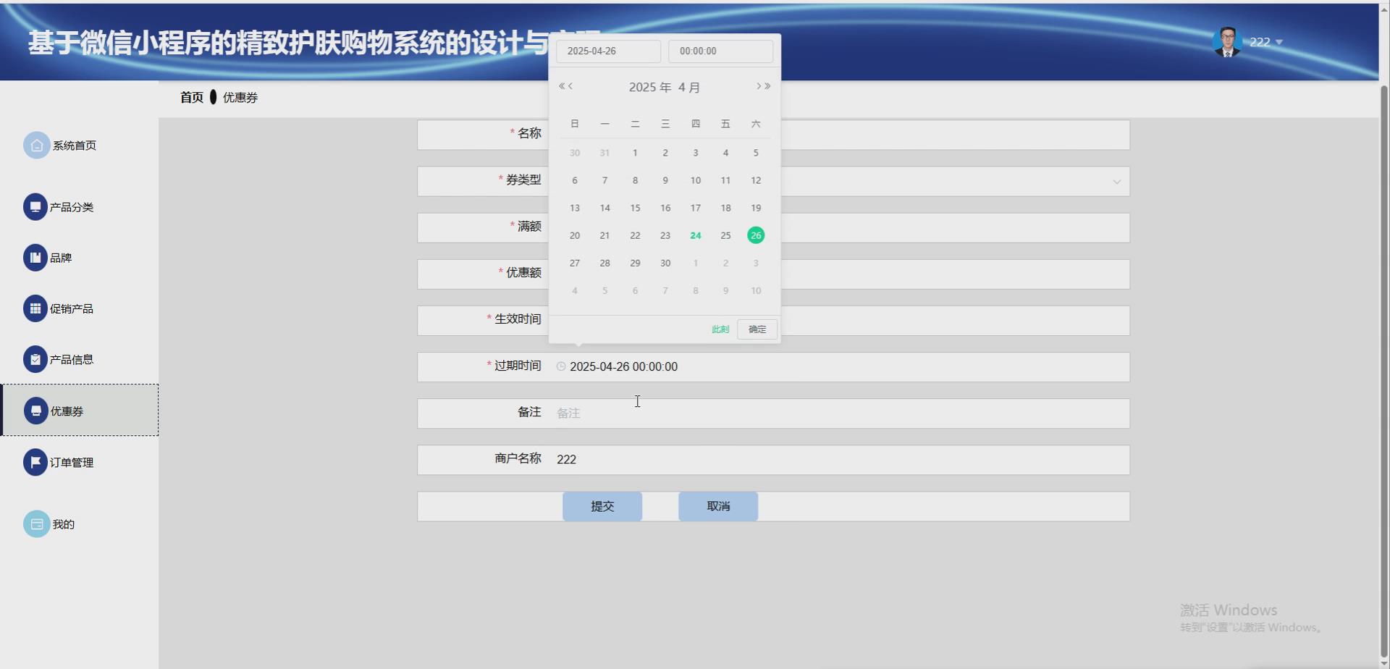1390x669 pixels.
Task: Click the 备注 remarks input field
Action: coord(724,413)
